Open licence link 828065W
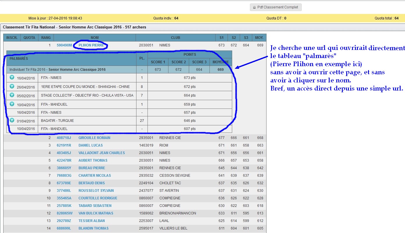This screenshot has width=405, height=233. coord(64,213)
